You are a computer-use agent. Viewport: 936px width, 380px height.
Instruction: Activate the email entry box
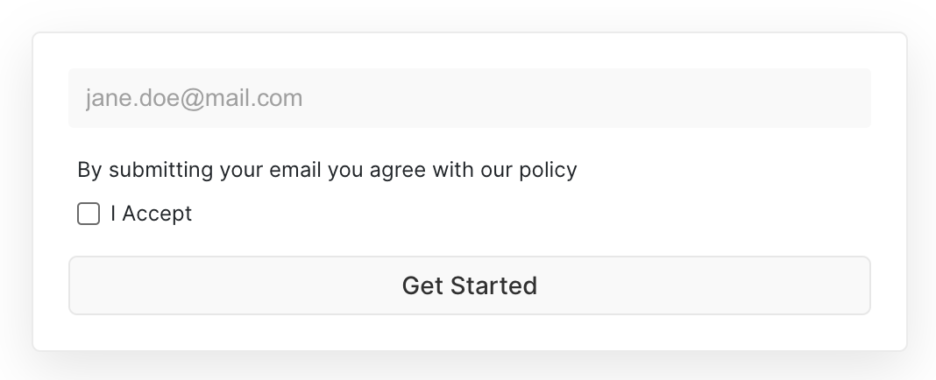[x=469, y=98]
